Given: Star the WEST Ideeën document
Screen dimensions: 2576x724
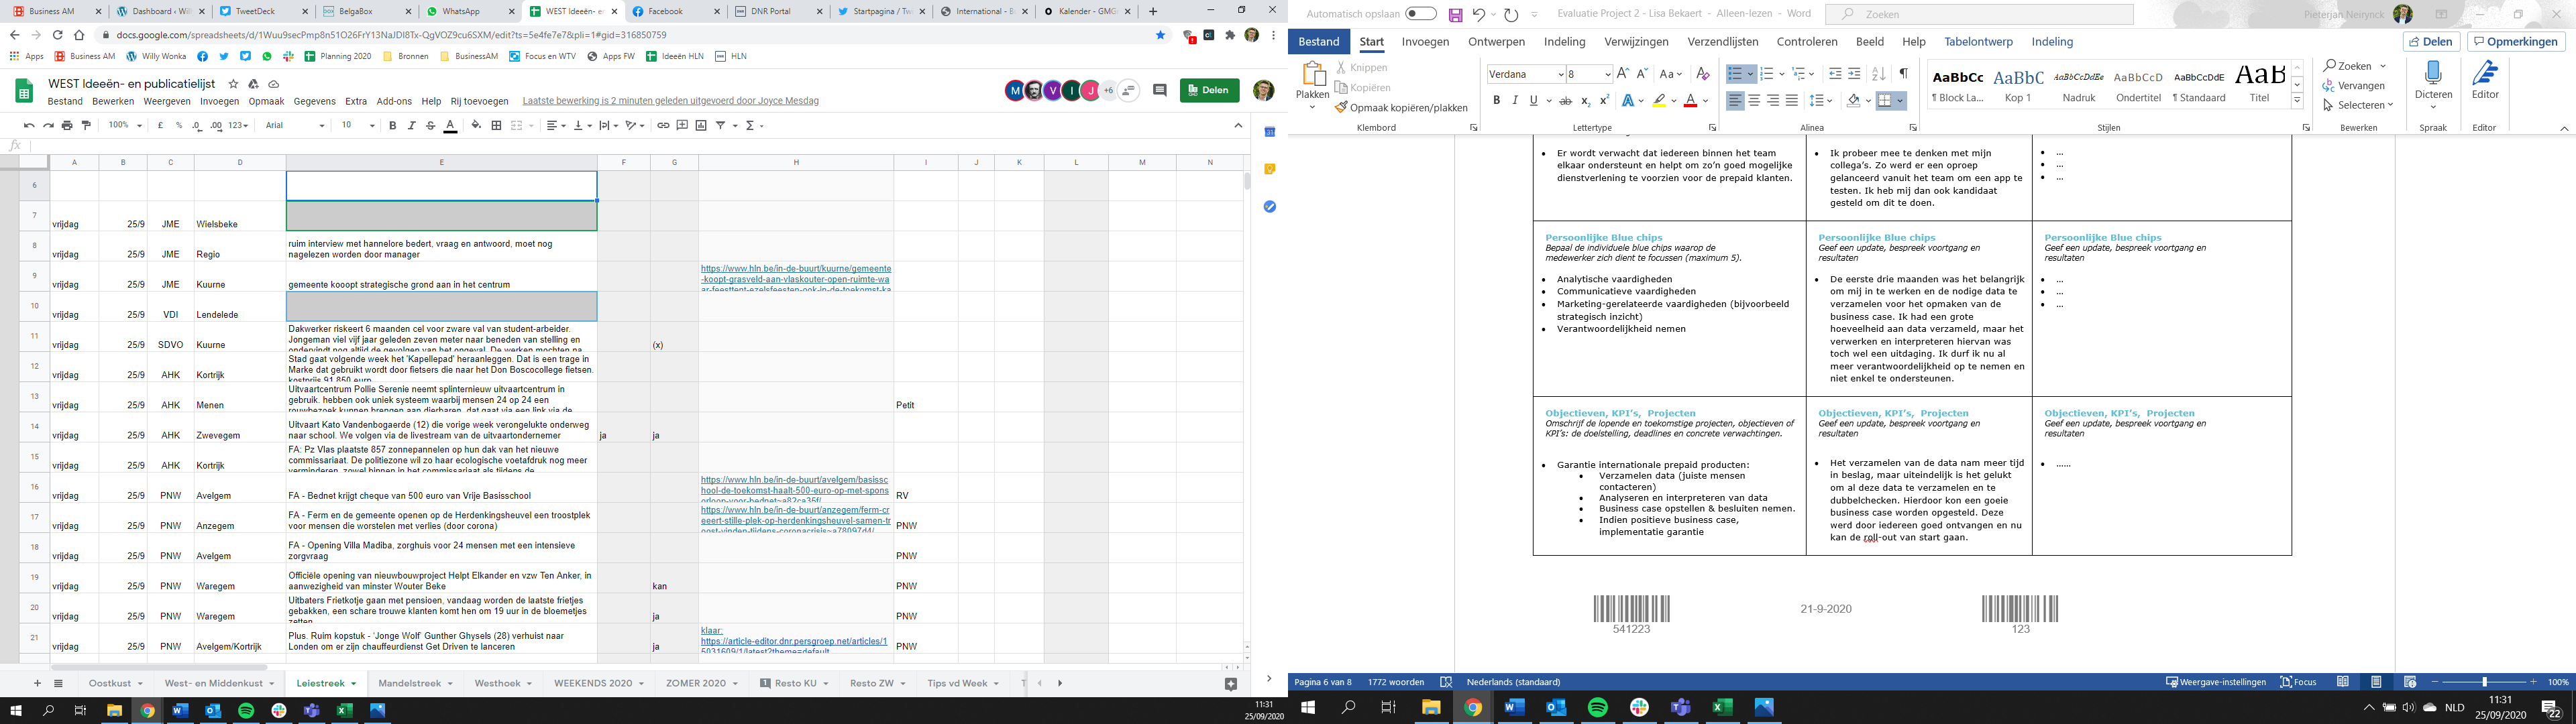Looking at the screenshot, I should tap(233, 84).
